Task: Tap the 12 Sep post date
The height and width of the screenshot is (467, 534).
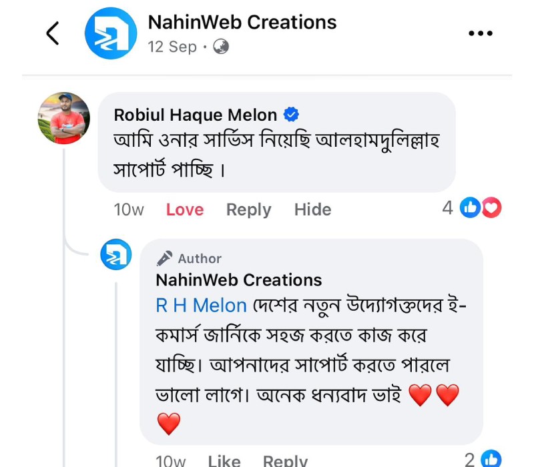Action: coord(172,47)
